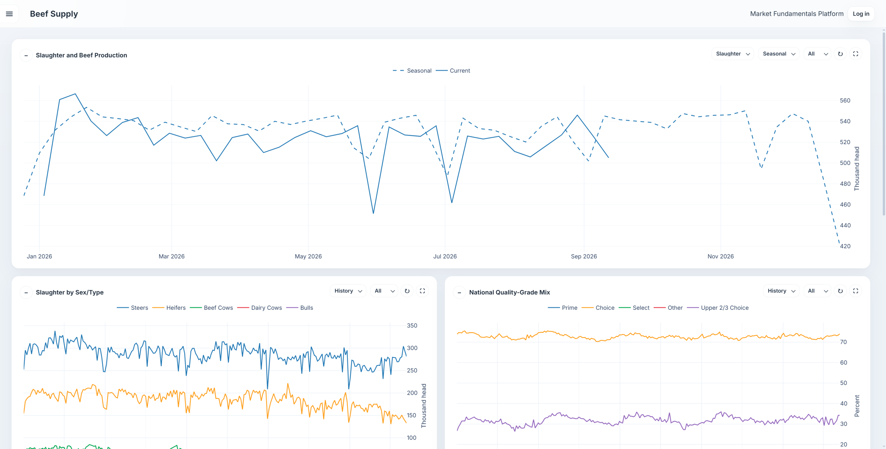Refresh the Slaughter and Beef Production chart
The width and height of the screenshot is (886, 449).
tap(840, 54)
